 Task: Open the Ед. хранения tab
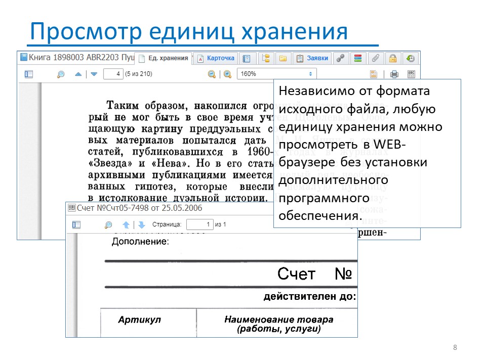pos(164,58)
